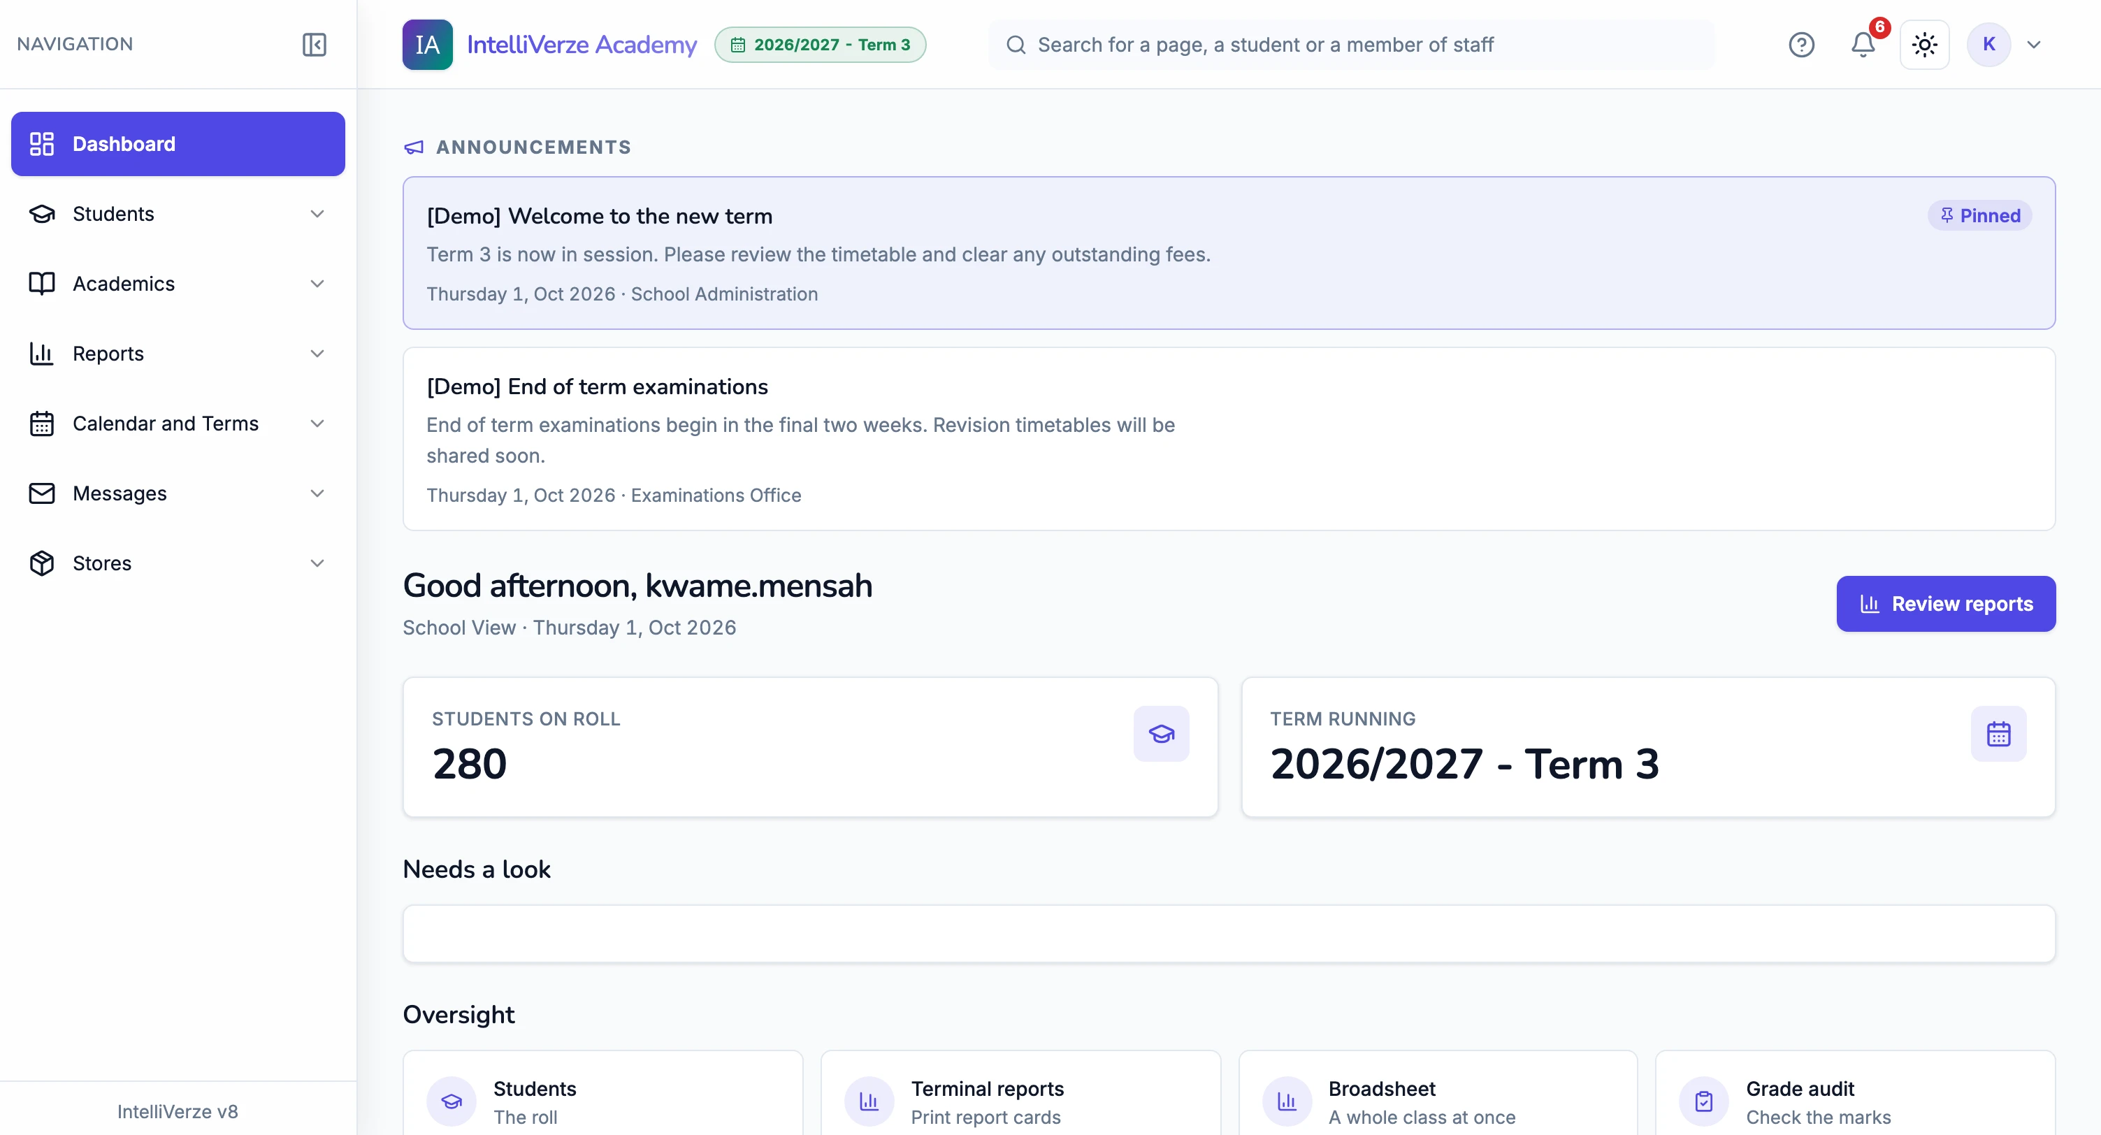Screen dimensions: 2101x1135
Task: Toggle light/dark theme sun button
Action: pyautogui.click(x=1924, y=44)
